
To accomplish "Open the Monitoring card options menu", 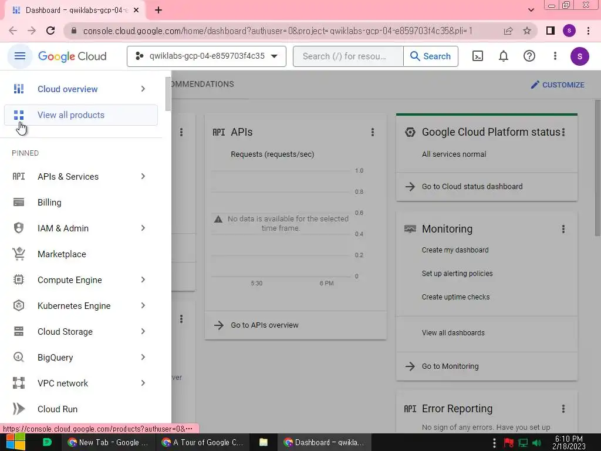I will (563, 229).
